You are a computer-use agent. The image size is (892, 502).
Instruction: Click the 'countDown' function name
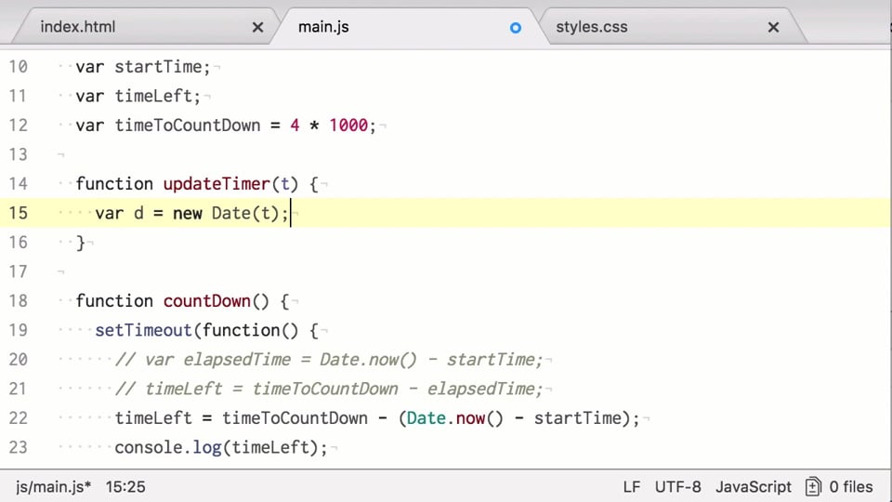[206, 300]
